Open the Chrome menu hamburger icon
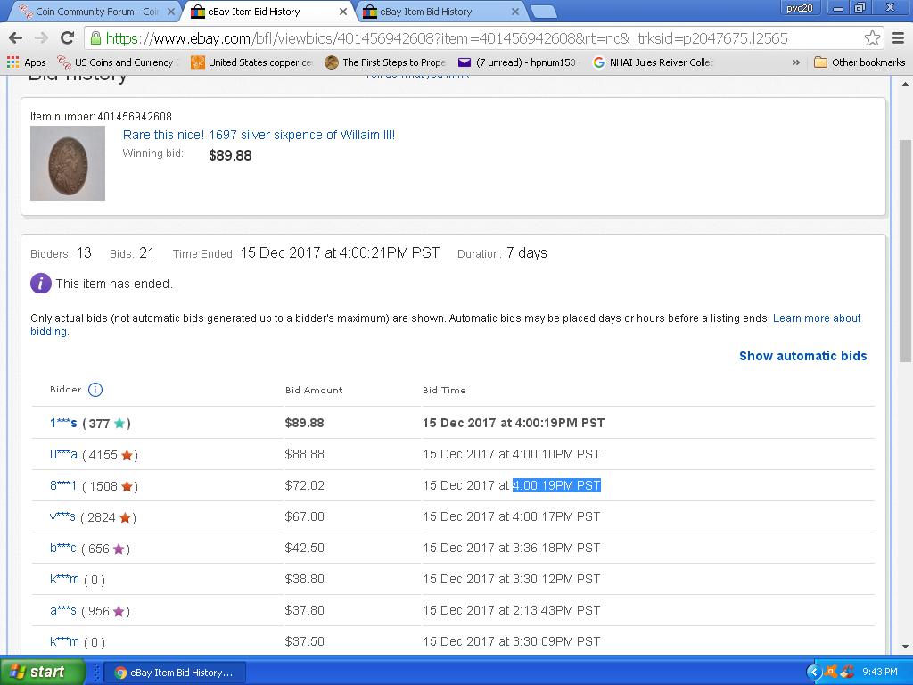This screenshot has width=913, height=685. pos(899,37)
